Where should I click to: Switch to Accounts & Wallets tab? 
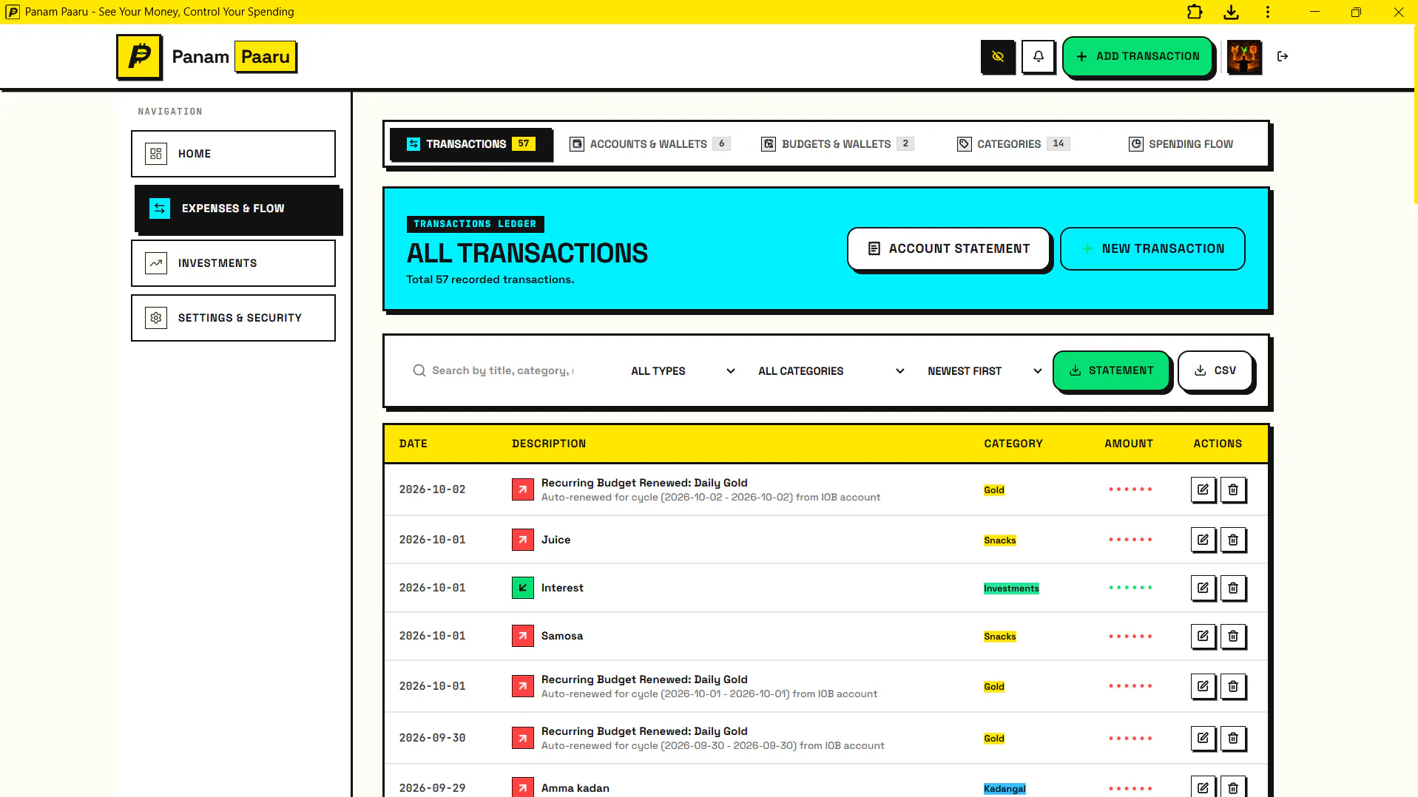click(649, 144)
